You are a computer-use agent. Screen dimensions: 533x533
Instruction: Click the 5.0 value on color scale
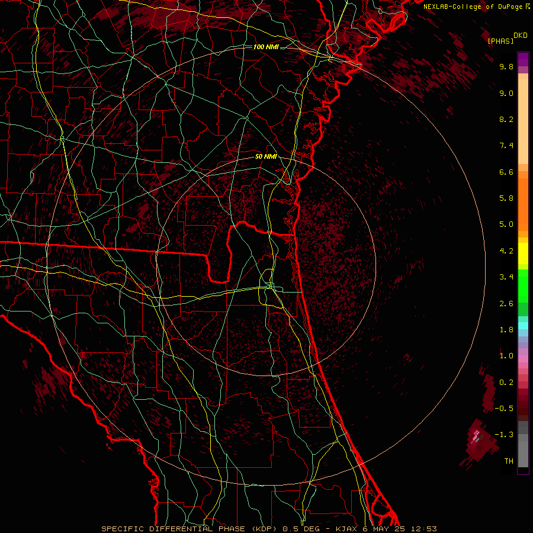506,224
